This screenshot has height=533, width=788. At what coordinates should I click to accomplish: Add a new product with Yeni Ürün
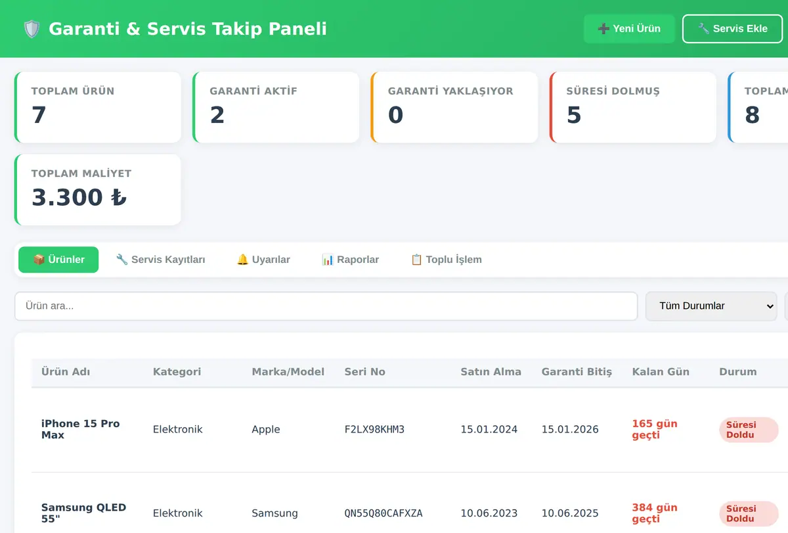[629, 29]
